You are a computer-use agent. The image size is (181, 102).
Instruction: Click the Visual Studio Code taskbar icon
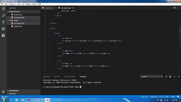pos(47,100)
